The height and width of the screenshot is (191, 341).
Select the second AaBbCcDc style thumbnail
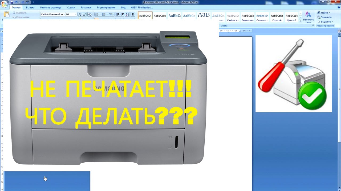[x=160, y=16]
